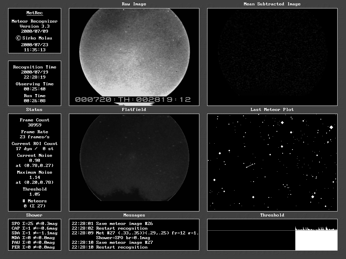
Task: Select the large diamond star at plot's upper right
Action: pos(331,127)
